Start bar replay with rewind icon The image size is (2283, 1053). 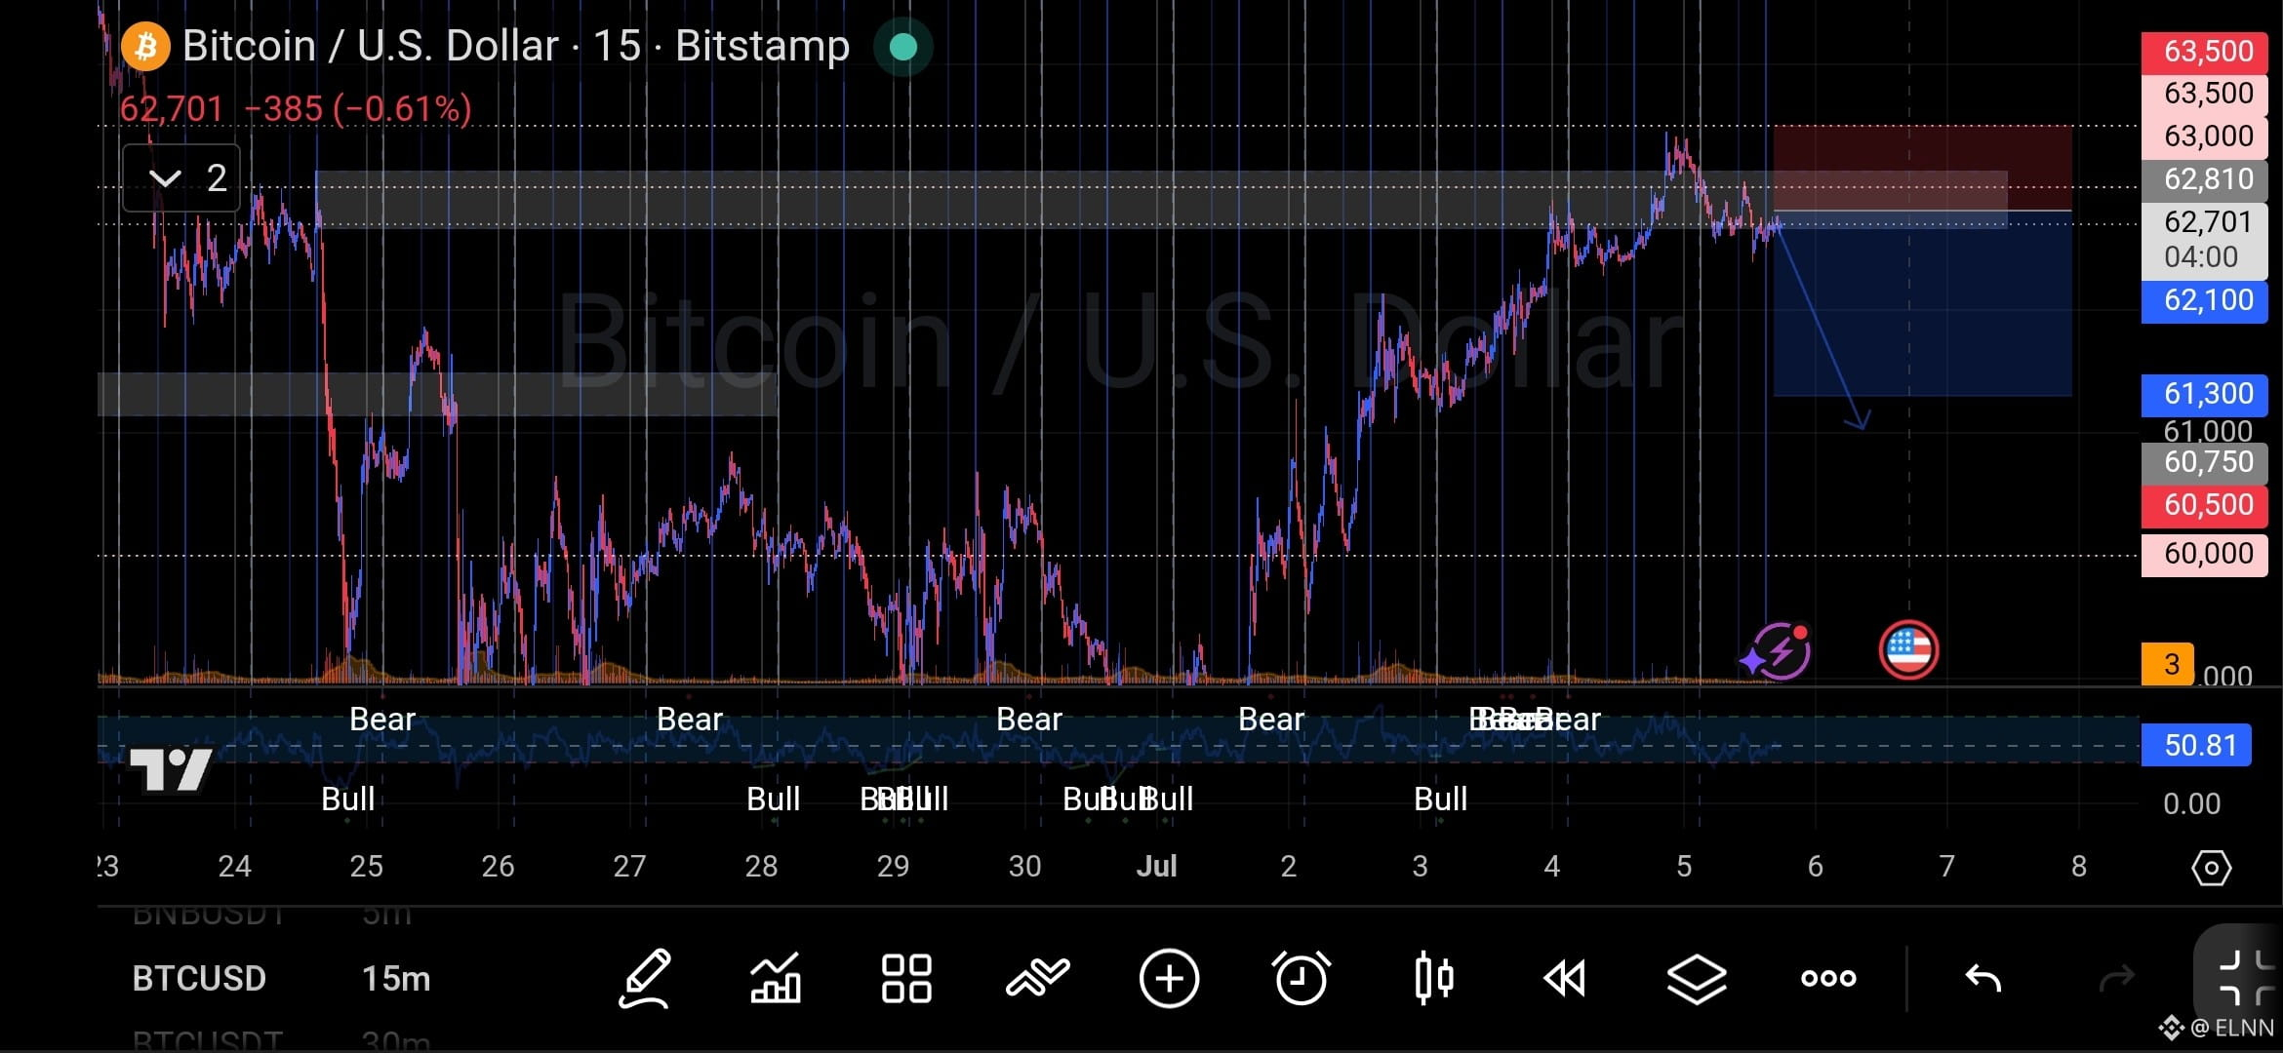pyautogui.click(x=1565, y=978)
